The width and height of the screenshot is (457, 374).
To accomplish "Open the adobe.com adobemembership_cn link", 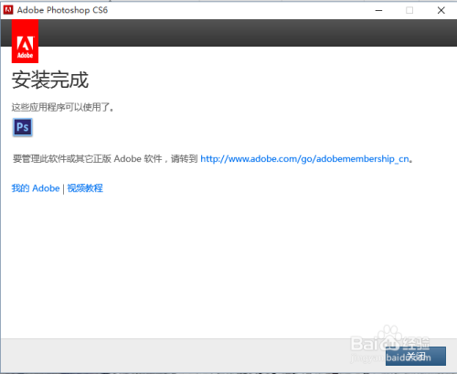I will [x=304, y=159].
